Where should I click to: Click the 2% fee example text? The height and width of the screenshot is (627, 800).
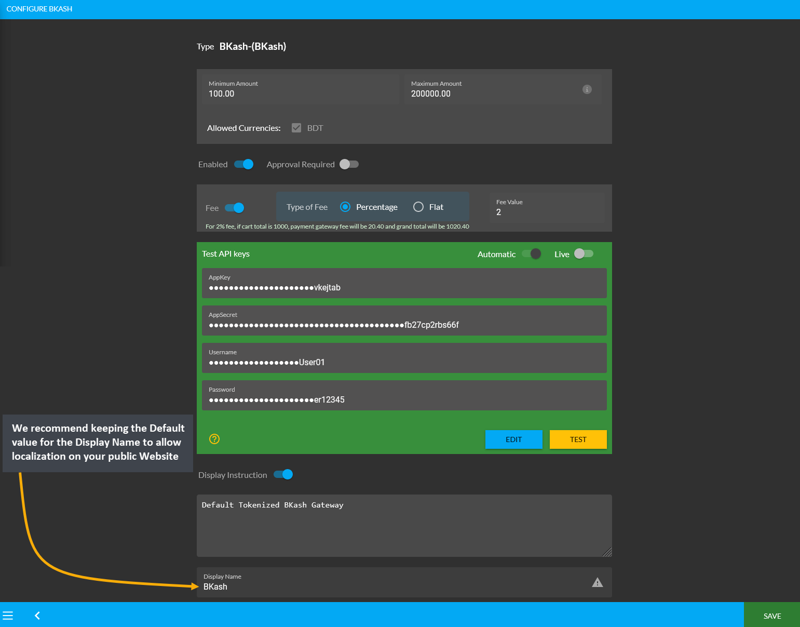tap(337, 226)
